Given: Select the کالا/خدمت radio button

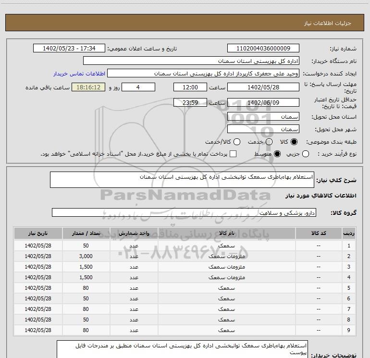Looking at the screenshot, I should (x=237, y=142).
